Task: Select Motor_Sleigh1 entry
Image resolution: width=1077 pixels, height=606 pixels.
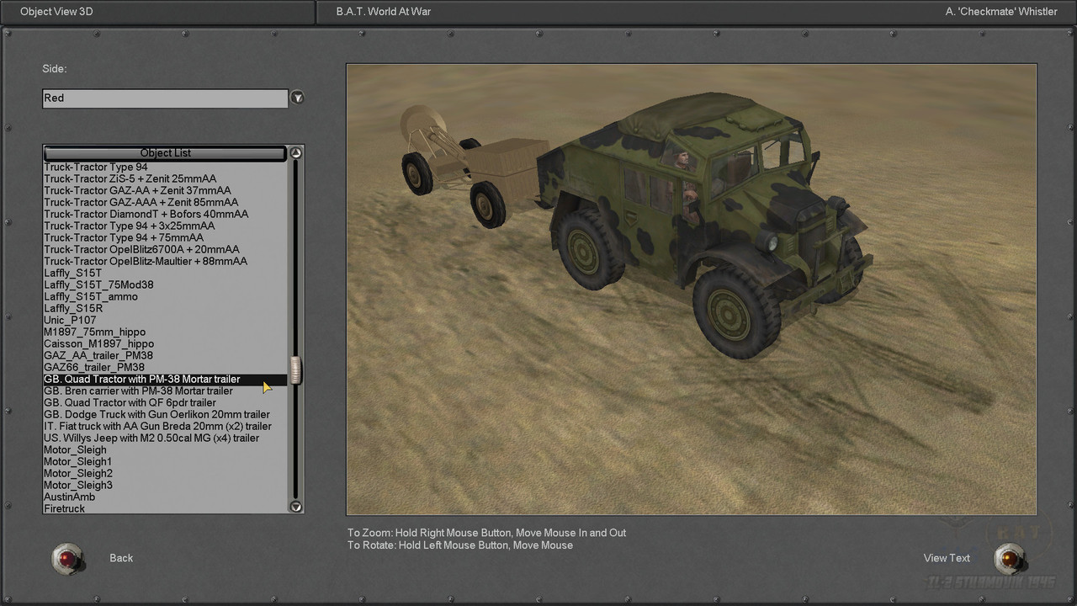Action: [x=165, y=461]
